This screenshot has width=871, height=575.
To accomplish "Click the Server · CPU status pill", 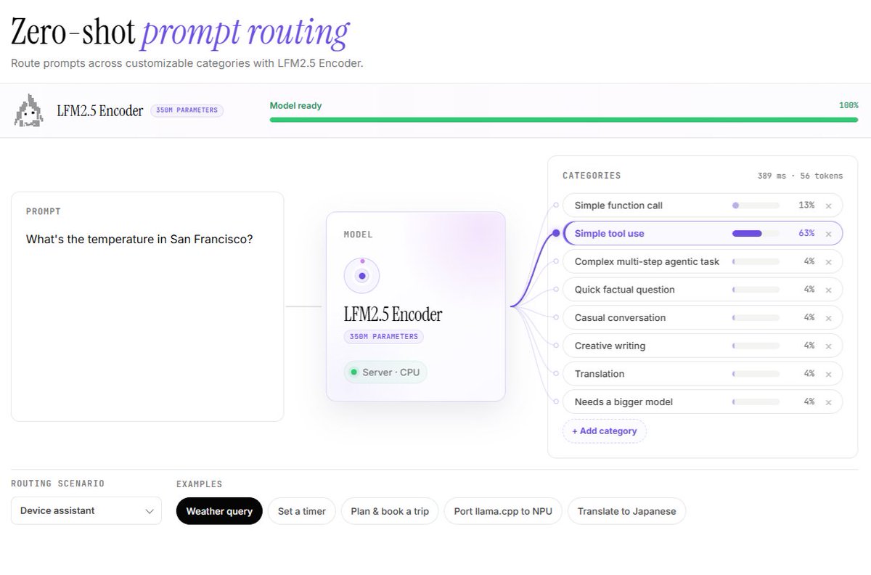I will pyautogui.click(x=386, y=372).
